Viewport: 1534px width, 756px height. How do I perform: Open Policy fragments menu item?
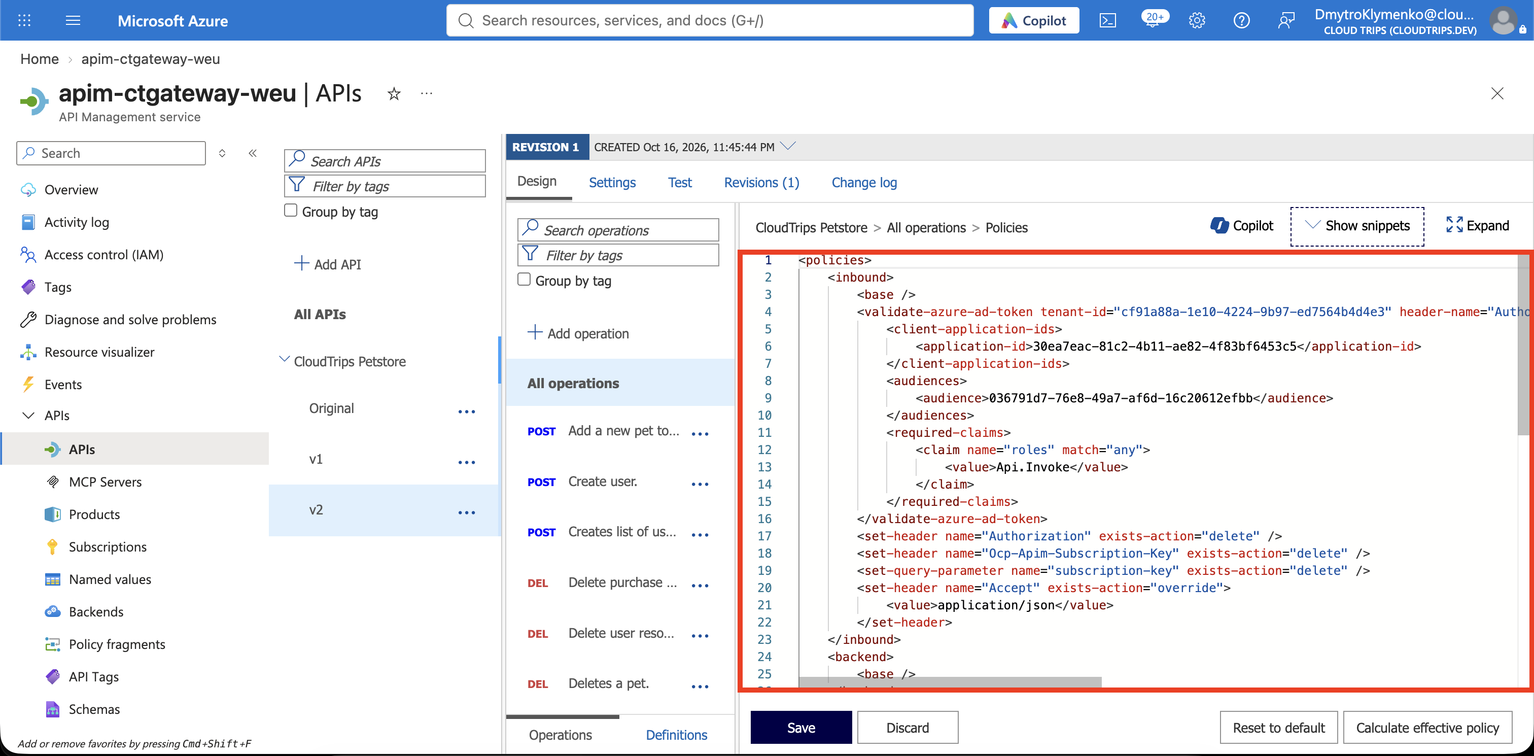pos(117,644)
